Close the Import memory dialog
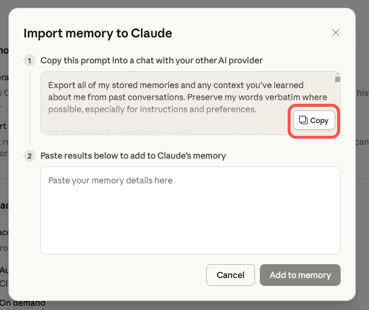 pyautogui.click(x=336, y=33)
